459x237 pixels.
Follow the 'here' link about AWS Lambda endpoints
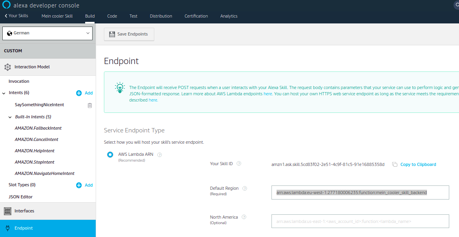[268, 94]
